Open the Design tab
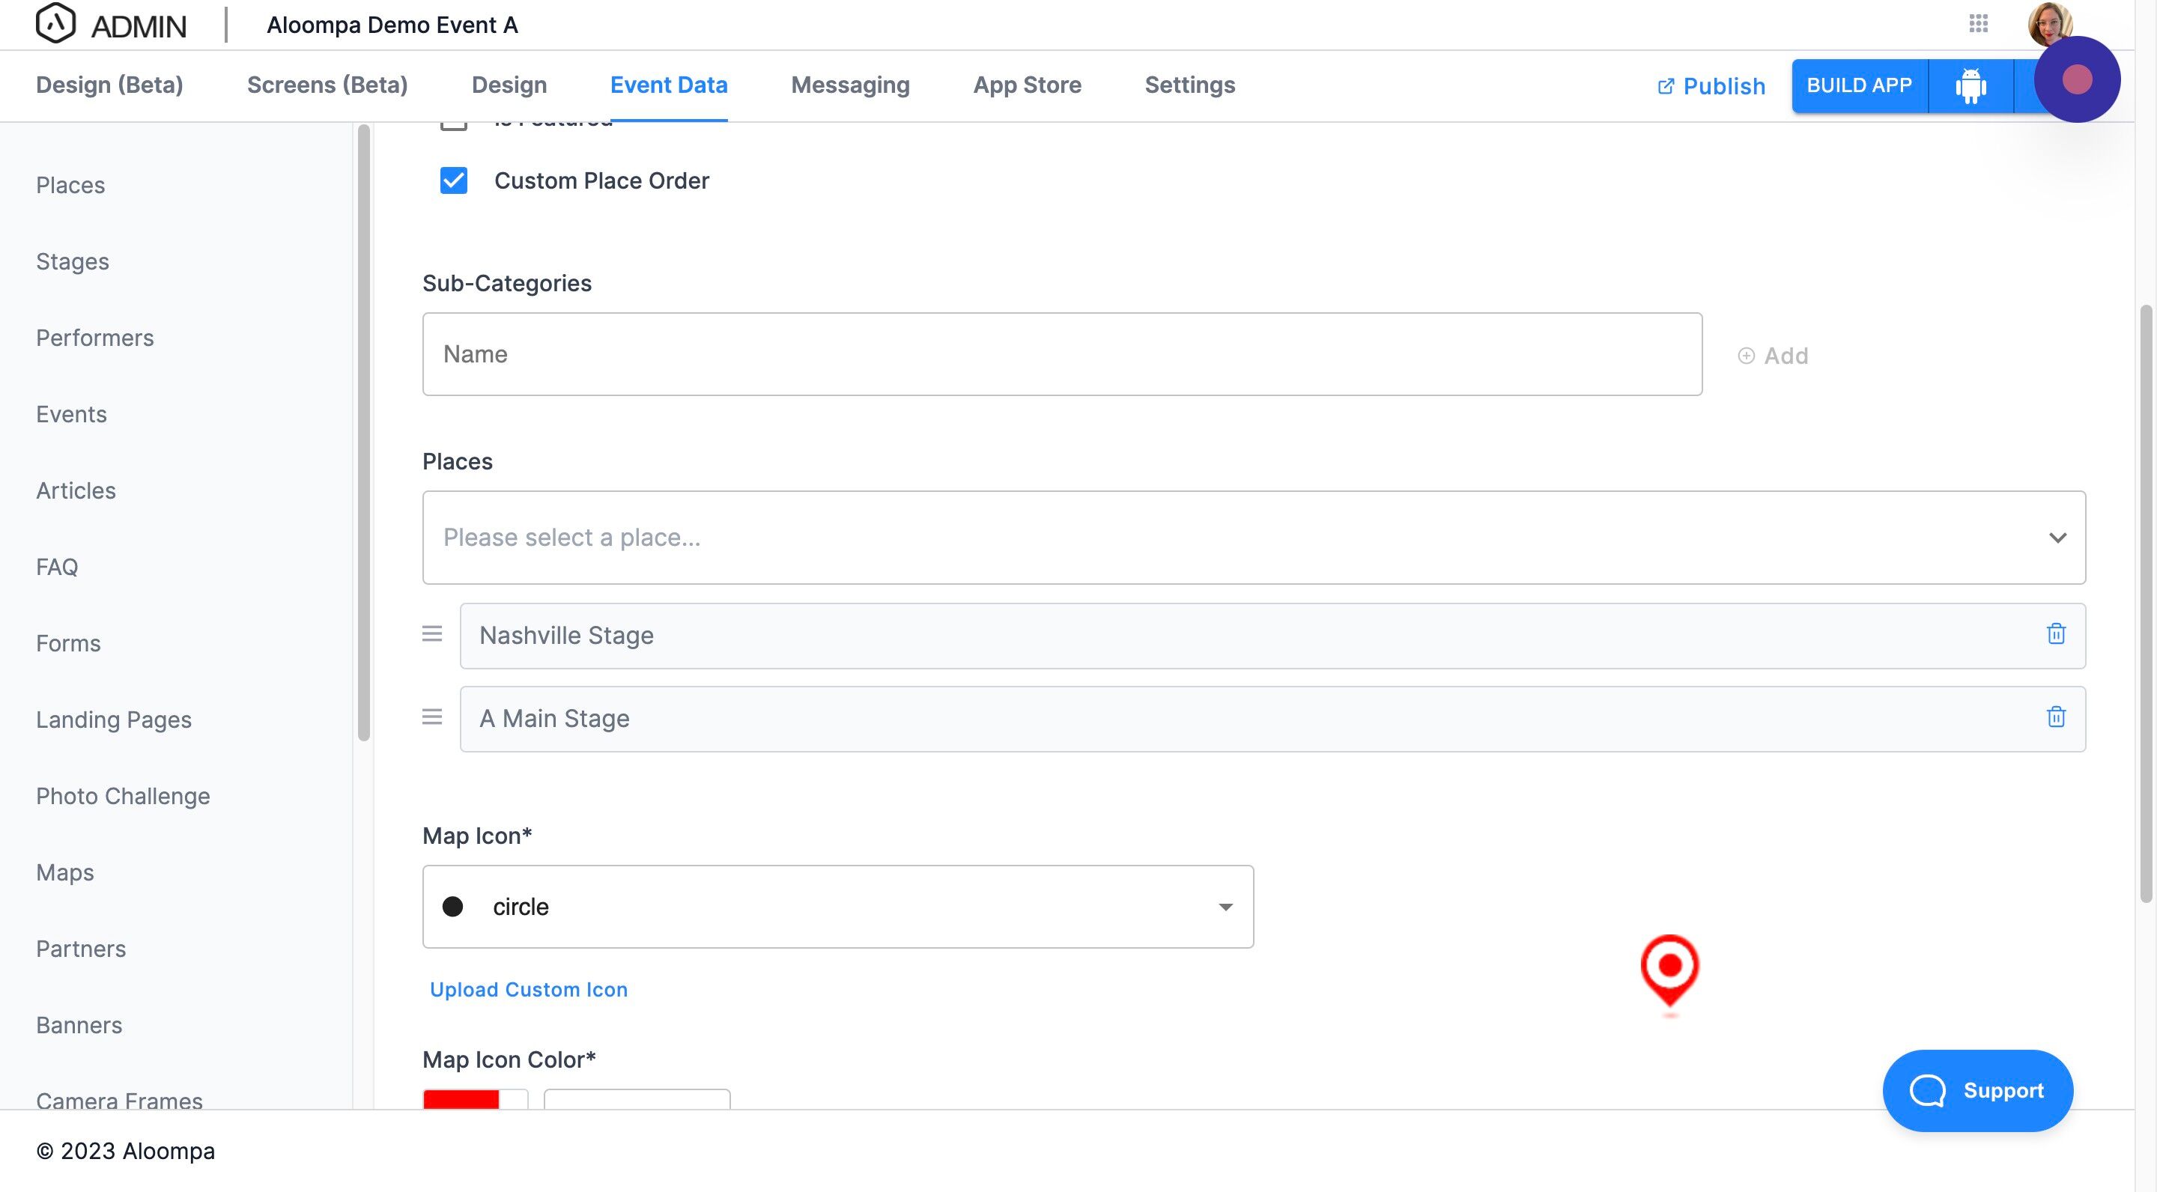The width and height of the screenshot is (2157, 1192). 509,85
